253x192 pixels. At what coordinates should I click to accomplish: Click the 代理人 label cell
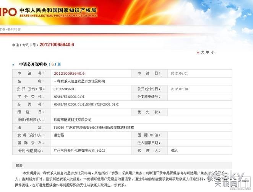point(149,151)
